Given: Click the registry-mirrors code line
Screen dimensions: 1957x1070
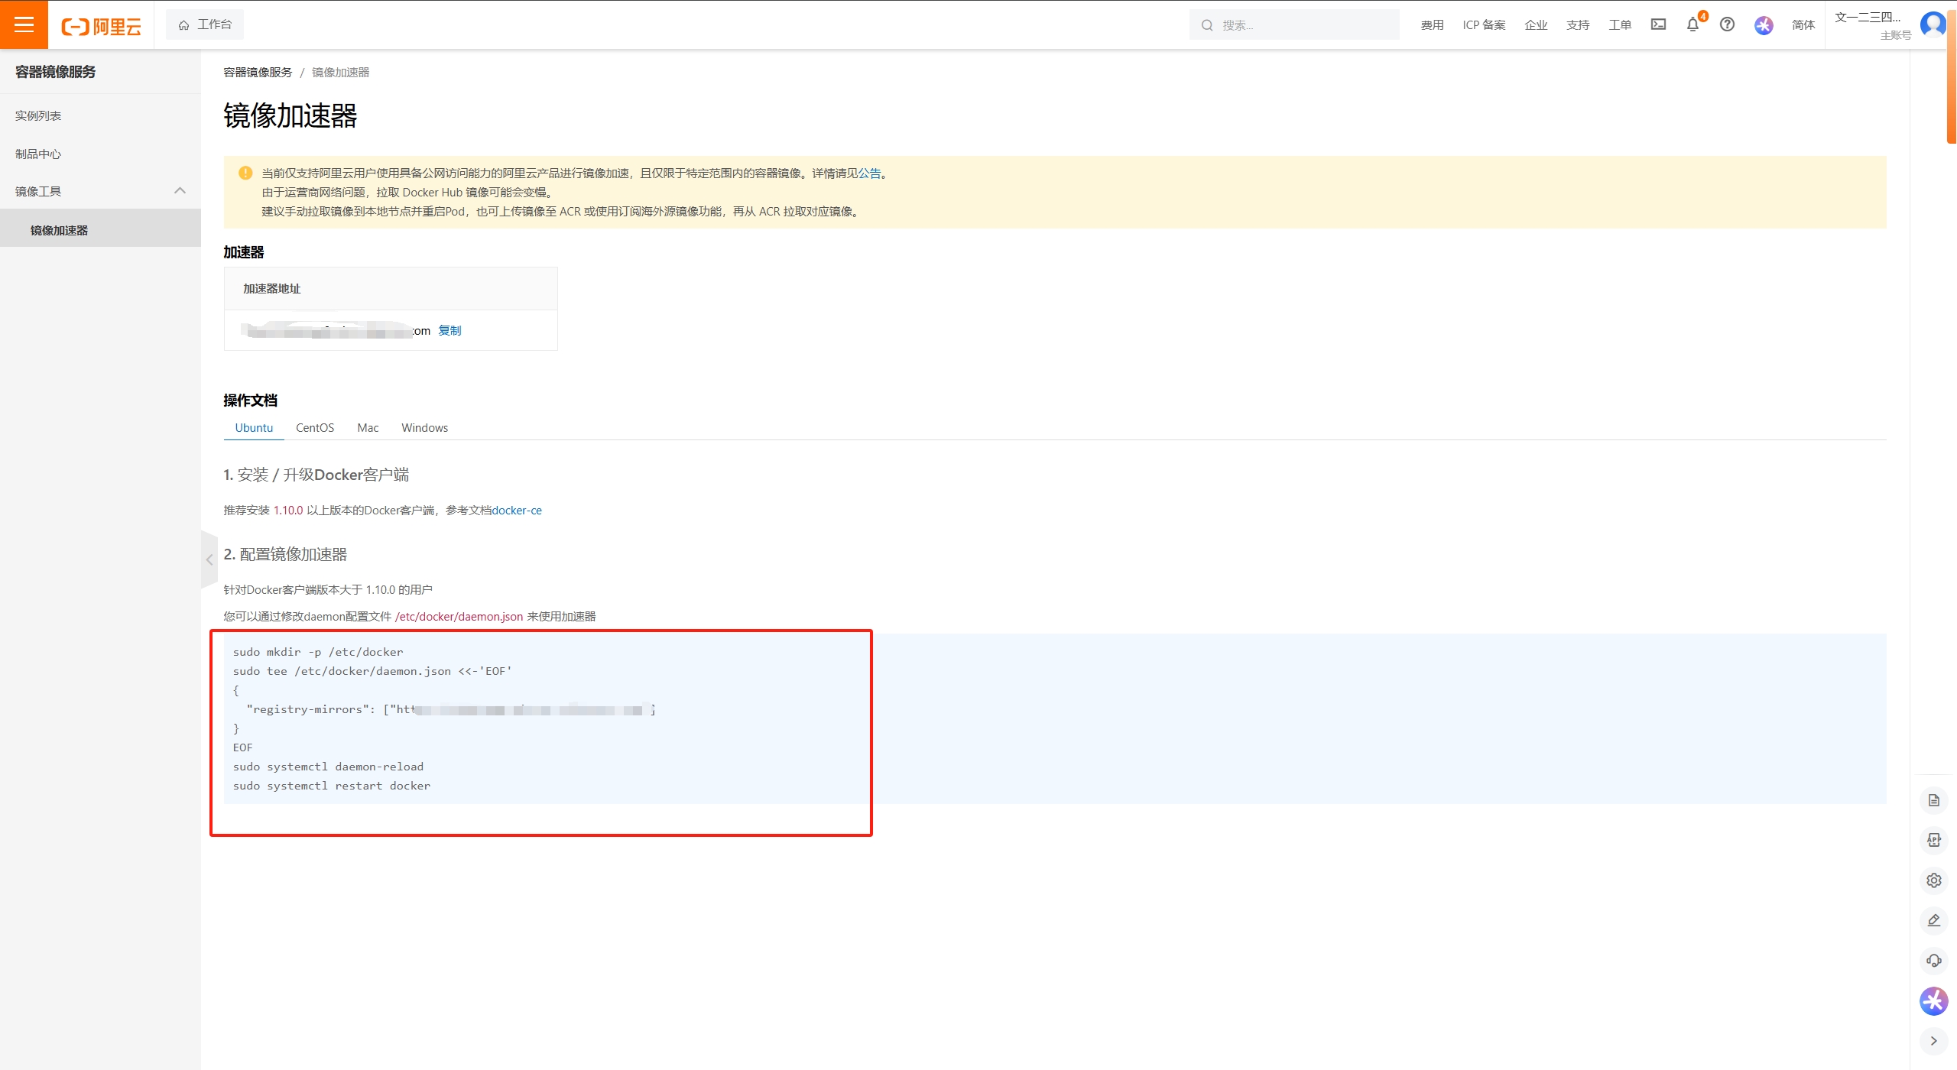Looking at the screenshot, I should pyautogui.click(x=450, y=709).
